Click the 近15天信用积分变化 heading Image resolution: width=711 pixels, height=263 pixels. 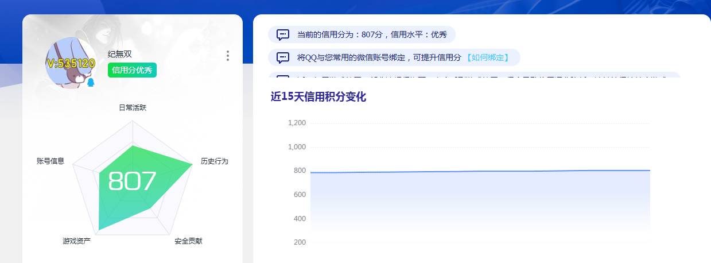coord(318,96)
